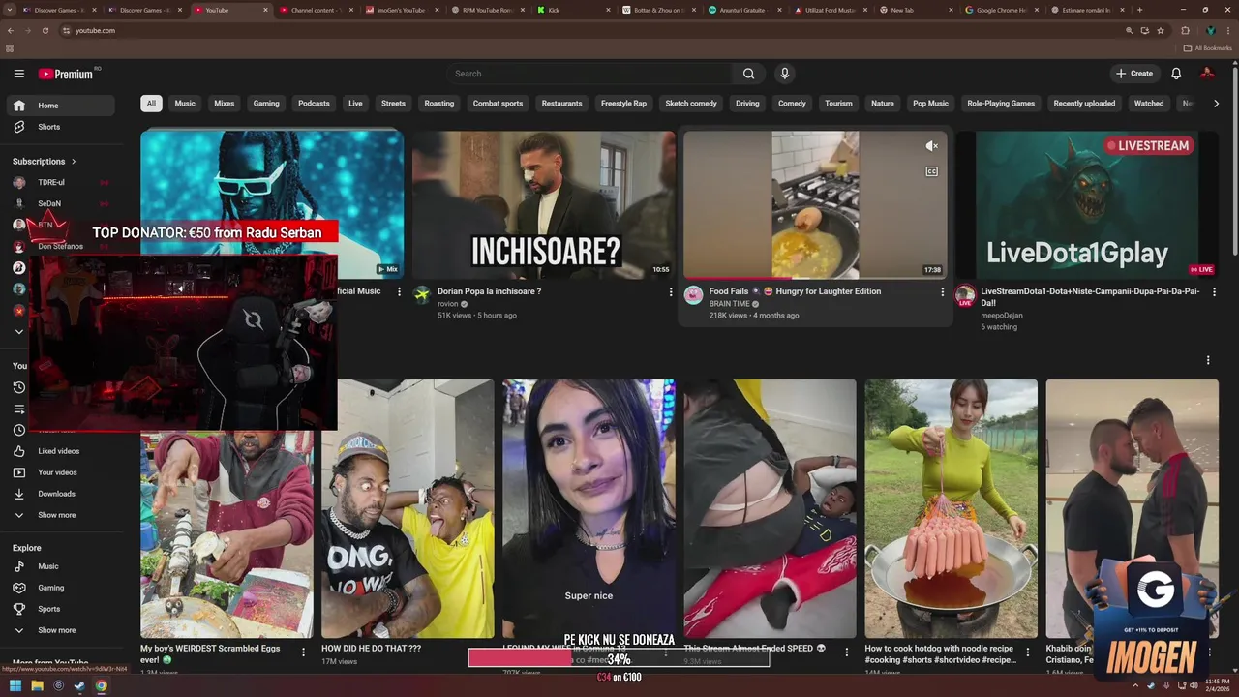Open File Explorer from the taskbar
The image size is (1239, 697).
37,686
